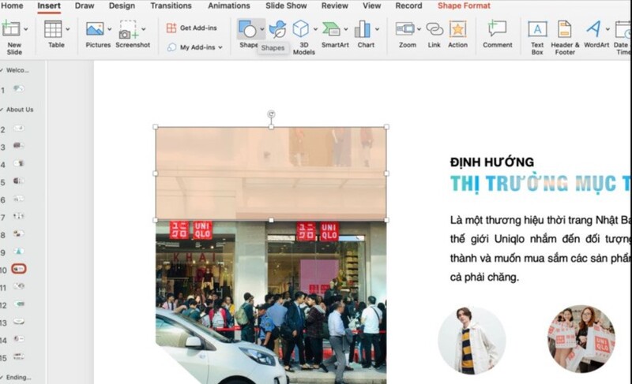632x384 pixels.
Task: Click the Shapes icon
Action: tap(247, 29)
